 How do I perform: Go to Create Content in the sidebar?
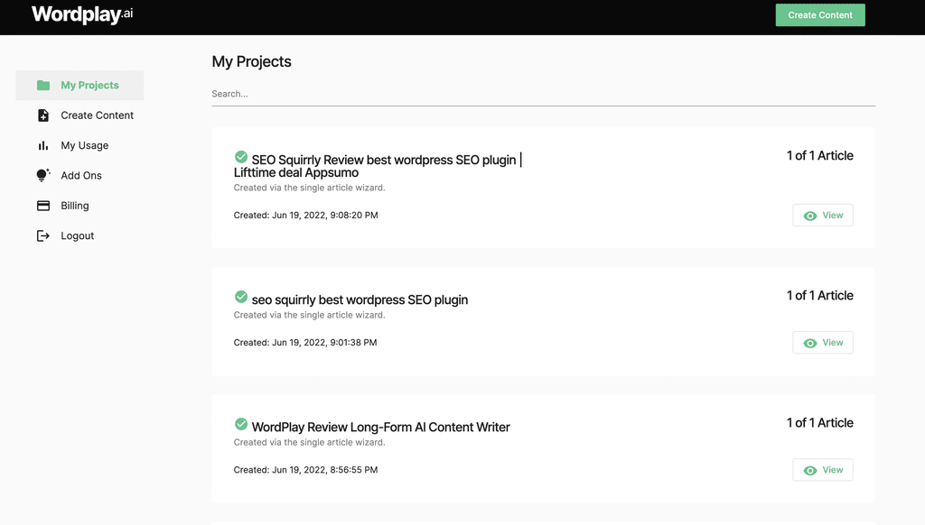tap(79, 115)
